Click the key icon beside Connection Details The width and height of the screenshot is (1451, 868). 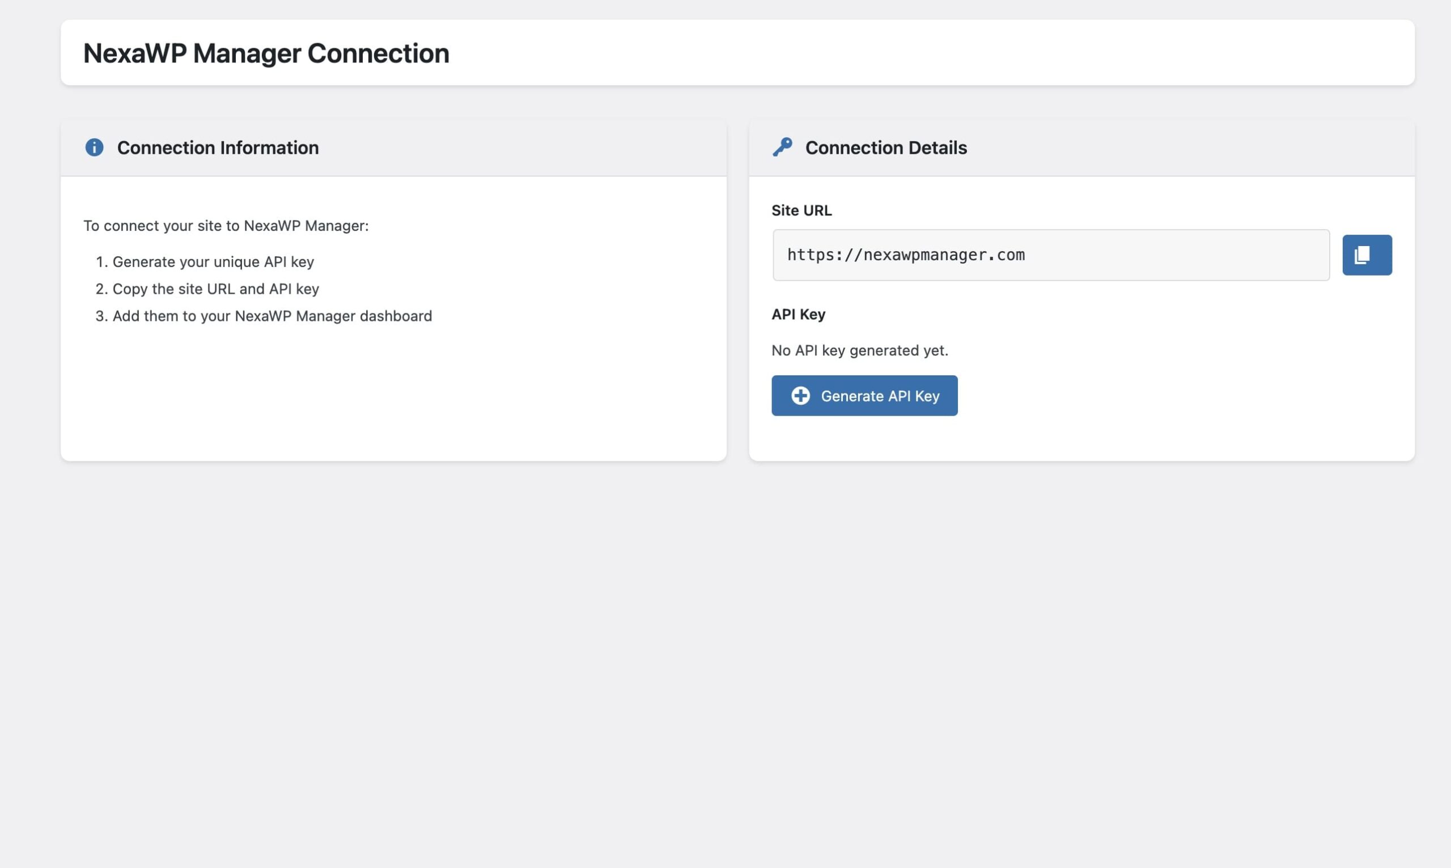point(782,147)
